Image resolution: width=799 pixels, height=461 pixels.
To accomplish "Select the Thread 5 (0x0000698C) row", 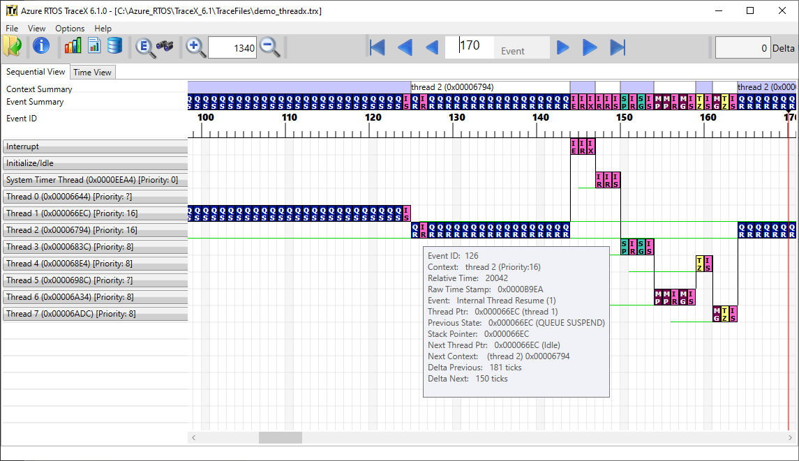I will tap(96, 280).
